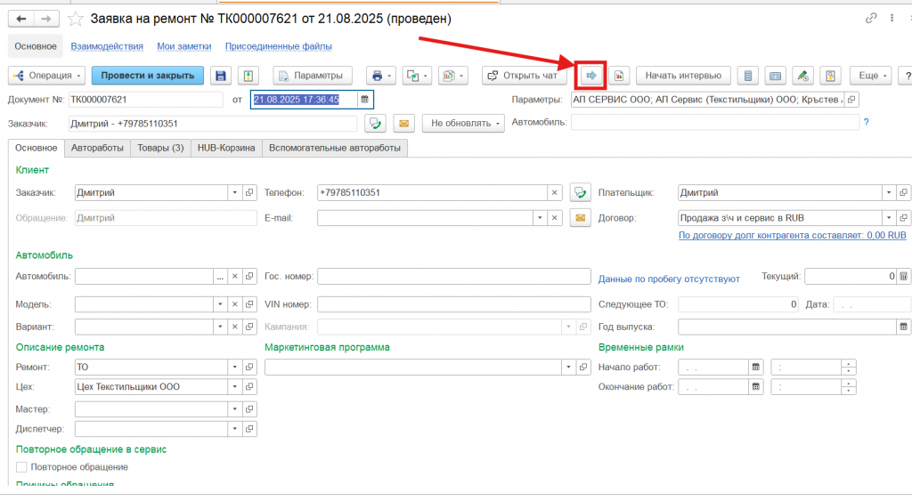Click the calendar icon in the document date field
The width and height of the screenshot is (912, 501).
pyautogui.click(x=364, y=100)
